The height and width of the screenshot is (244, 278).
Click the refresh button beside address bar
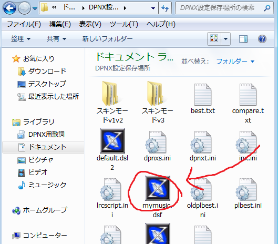tap(165, 8)
